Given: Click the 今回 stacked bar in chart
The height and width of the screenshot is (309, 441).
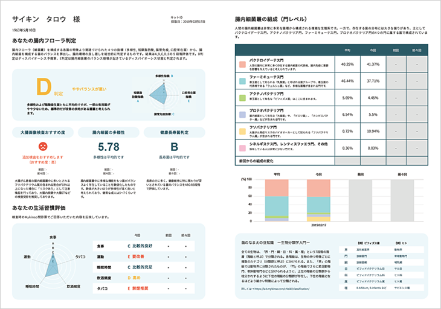Looking at the screenshot, I should 318,200.
